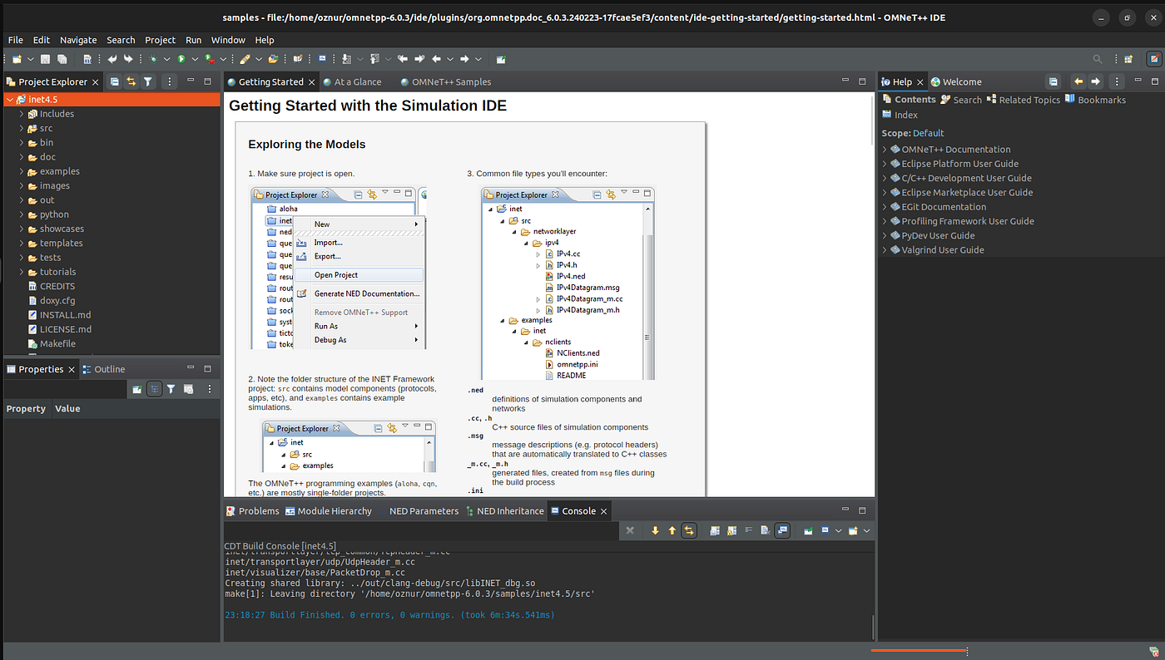1165x660 pixels.
Task: Click the Clear Console X icon
Action: pyautogui.click(x=630, y=530)
